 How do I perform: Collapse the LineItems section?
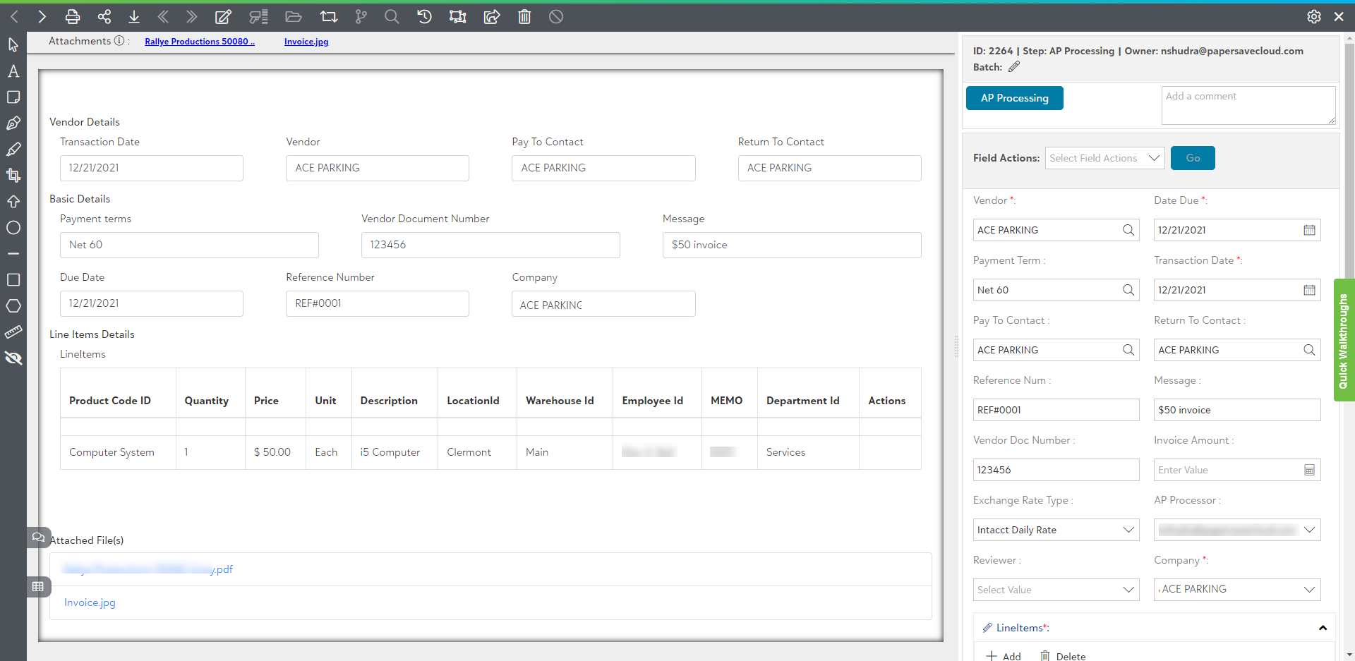click(x=1323, y=628)
